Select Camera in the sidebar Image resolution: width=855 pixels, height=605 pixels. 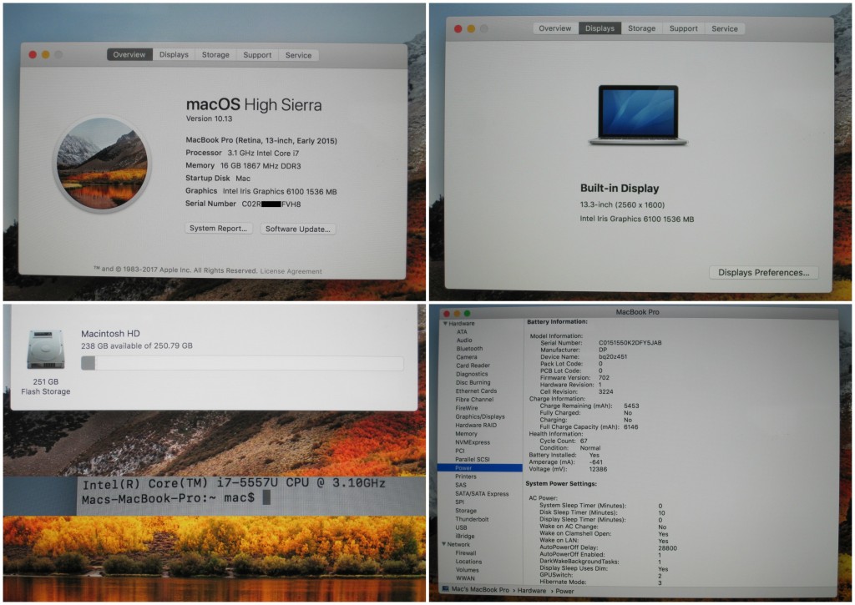(467, 357)
